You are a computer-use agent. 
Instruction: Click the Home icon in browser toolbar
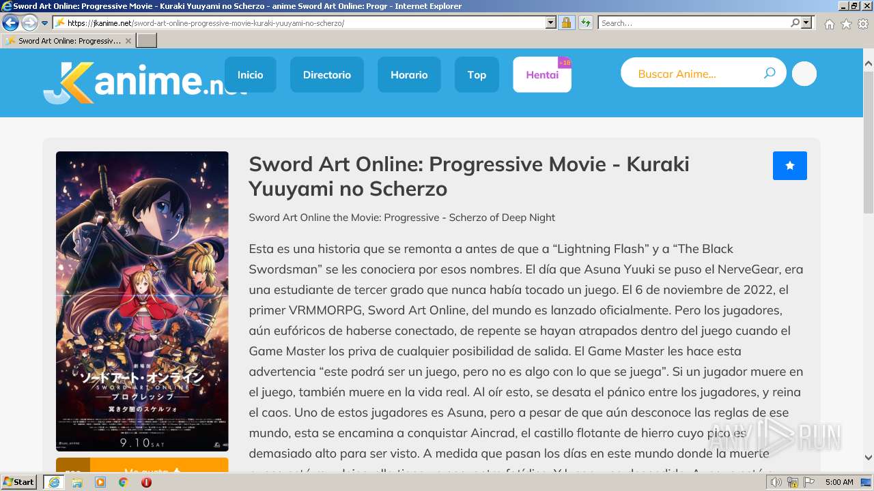[x=829, y=24]
